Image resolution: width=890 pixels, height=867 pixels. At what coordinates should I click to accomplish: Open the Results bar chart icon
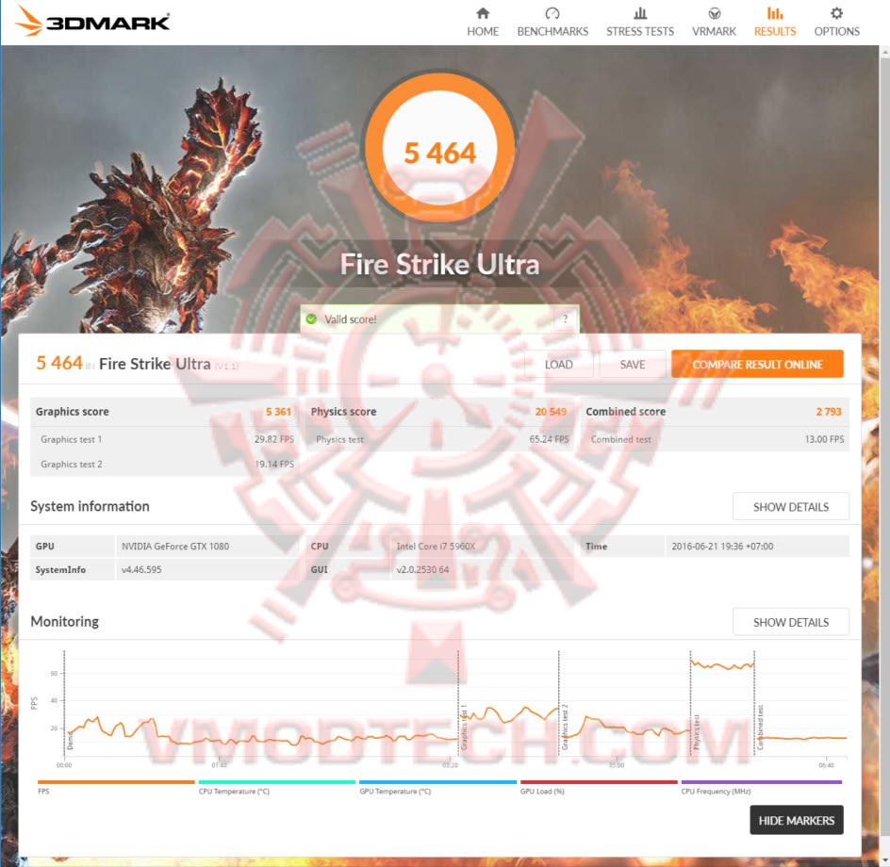(x=775, y=13)
